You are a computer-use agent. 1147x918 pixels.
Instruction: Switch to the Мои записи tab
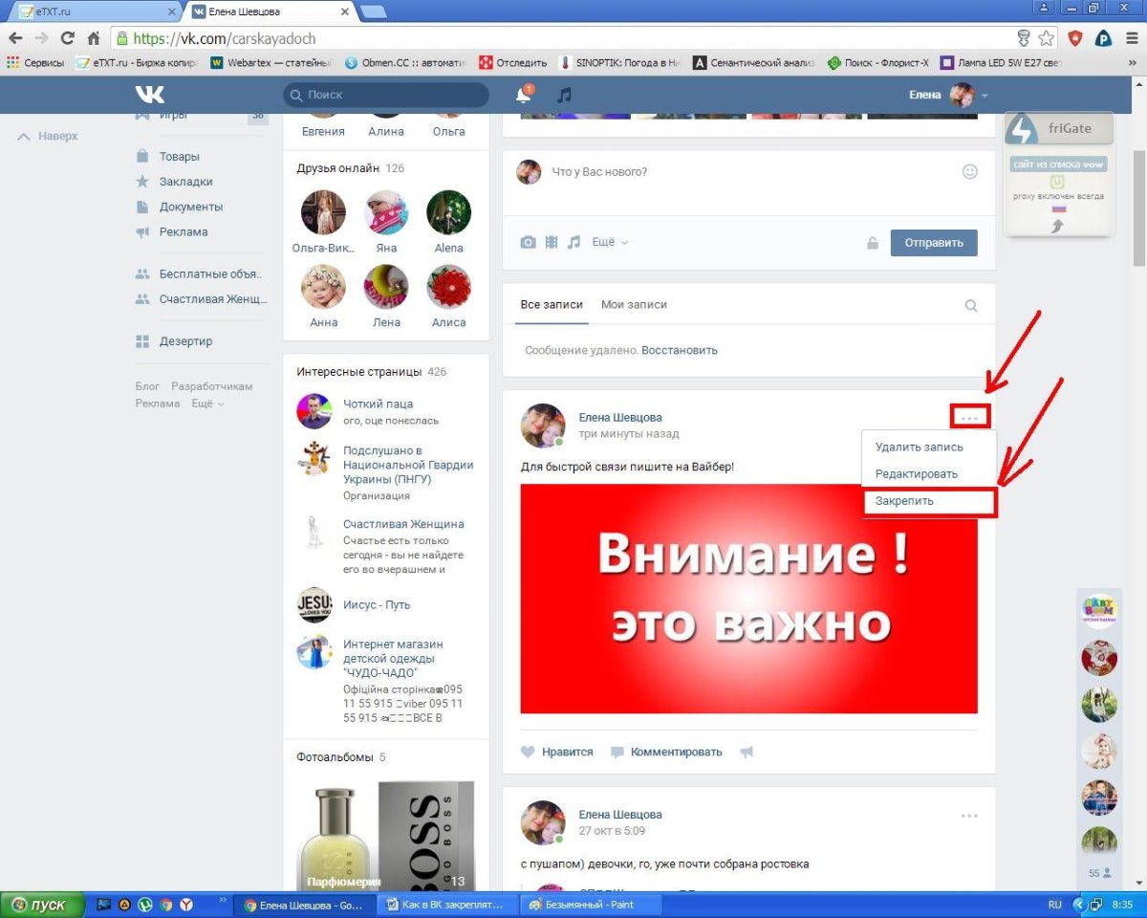click(x=634, y=304)
